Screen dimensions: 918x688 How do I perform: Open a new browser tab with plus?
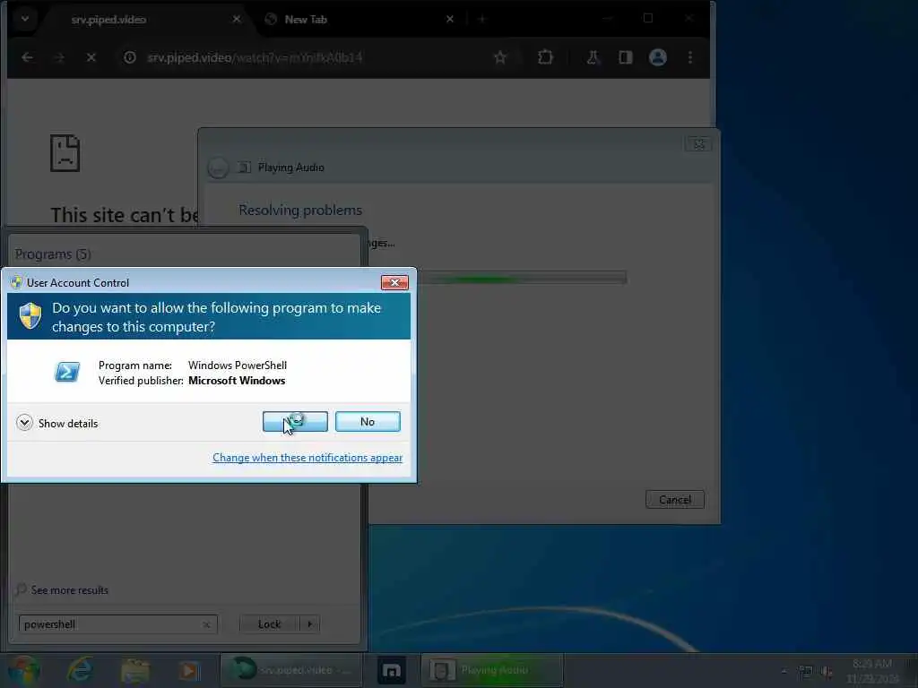point(481,20)
